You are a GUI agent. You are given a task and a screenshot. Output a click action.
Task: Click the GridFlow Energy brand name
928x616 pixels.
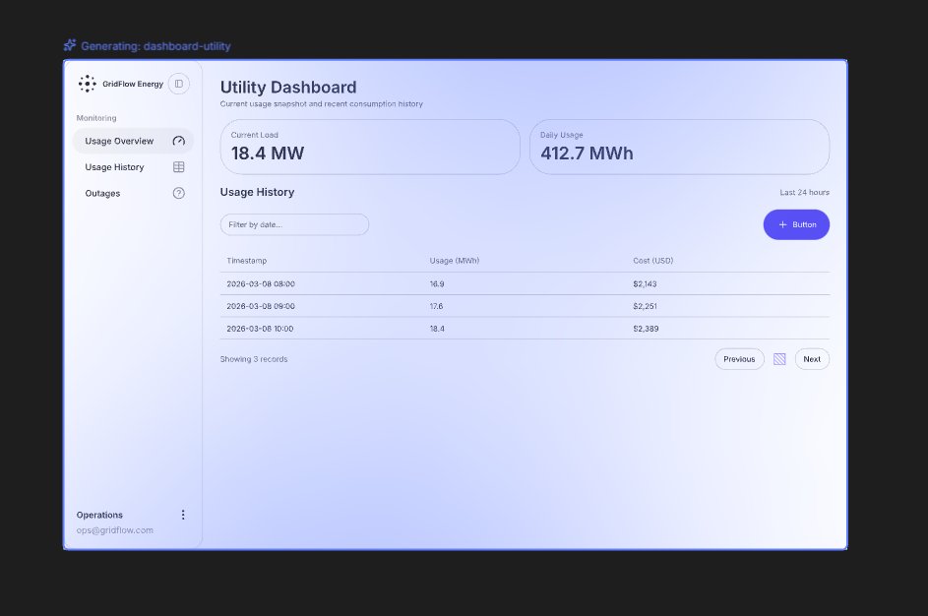click(133, 84)
